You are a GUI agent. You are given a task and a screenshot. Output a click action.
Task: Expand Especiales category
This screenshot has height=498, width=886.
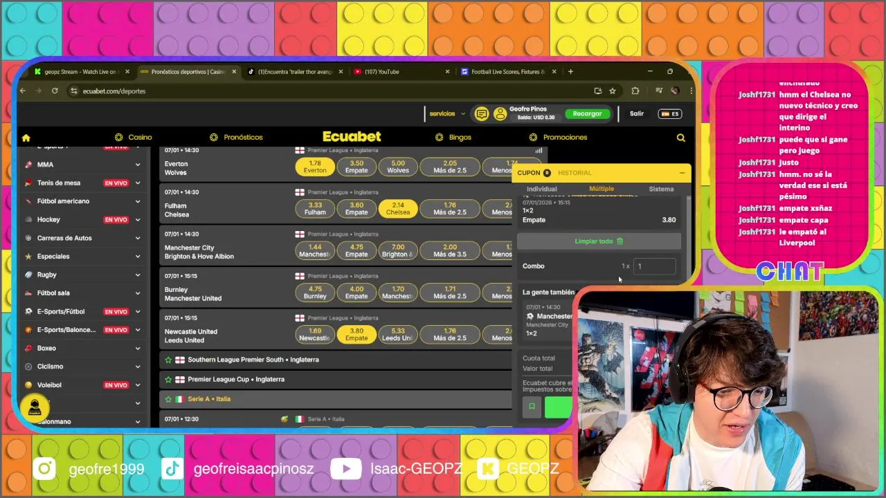(x=138, y=257)
